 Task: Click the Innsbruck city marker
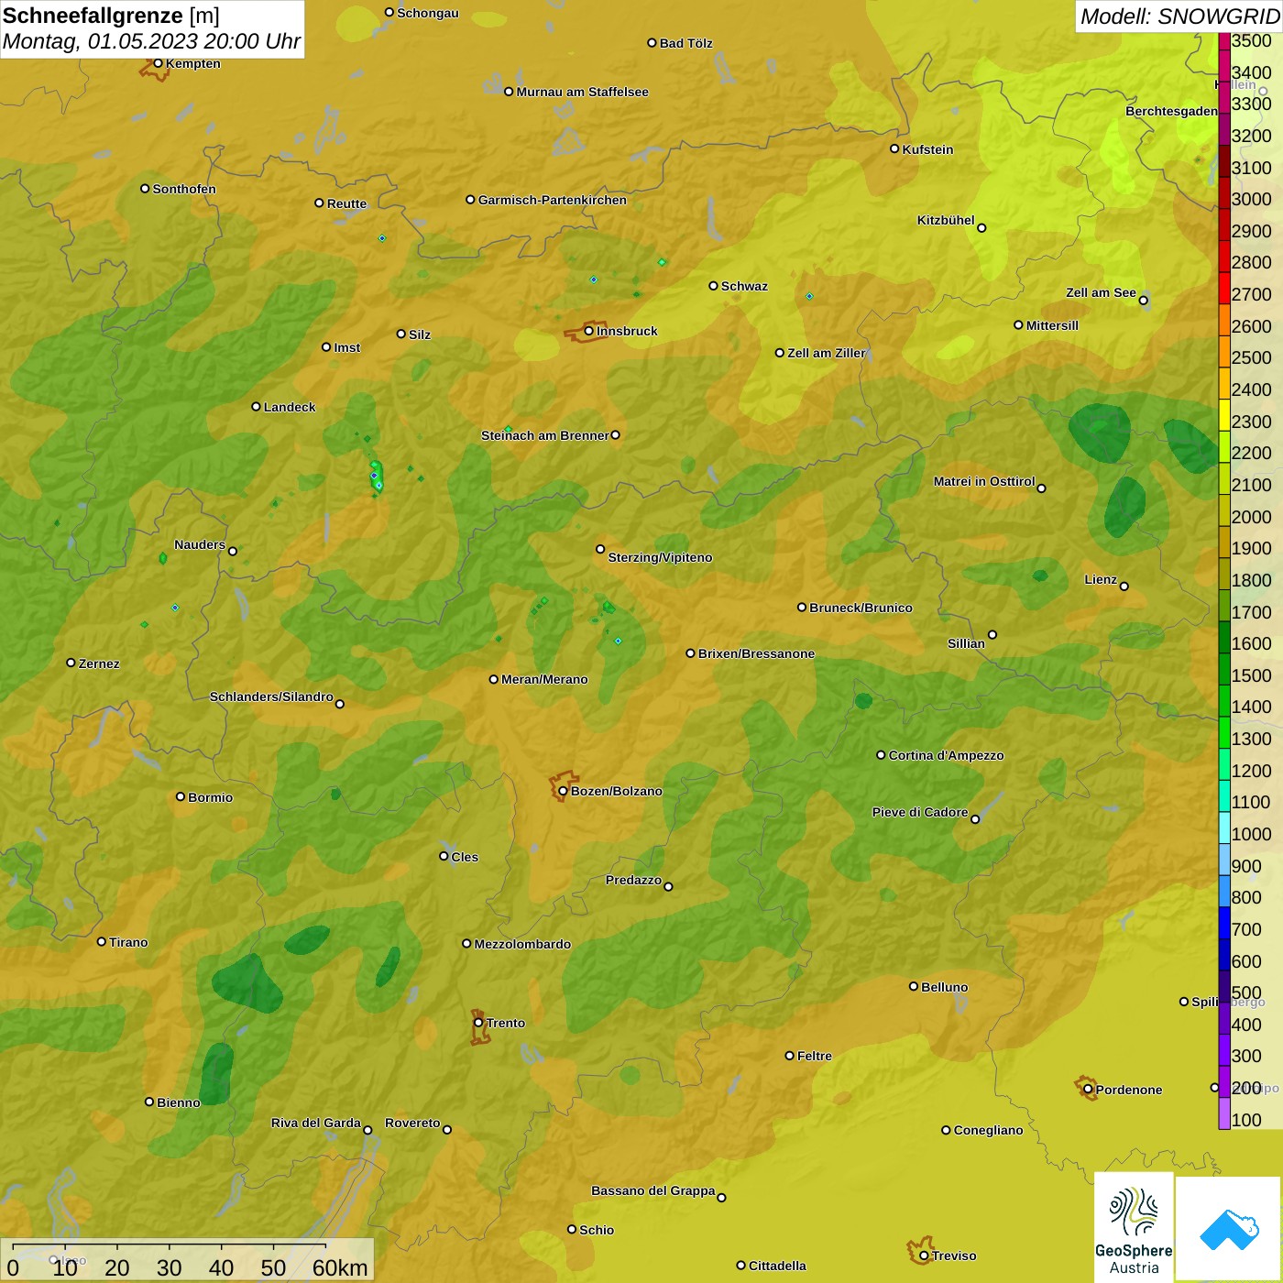[589, 331]
